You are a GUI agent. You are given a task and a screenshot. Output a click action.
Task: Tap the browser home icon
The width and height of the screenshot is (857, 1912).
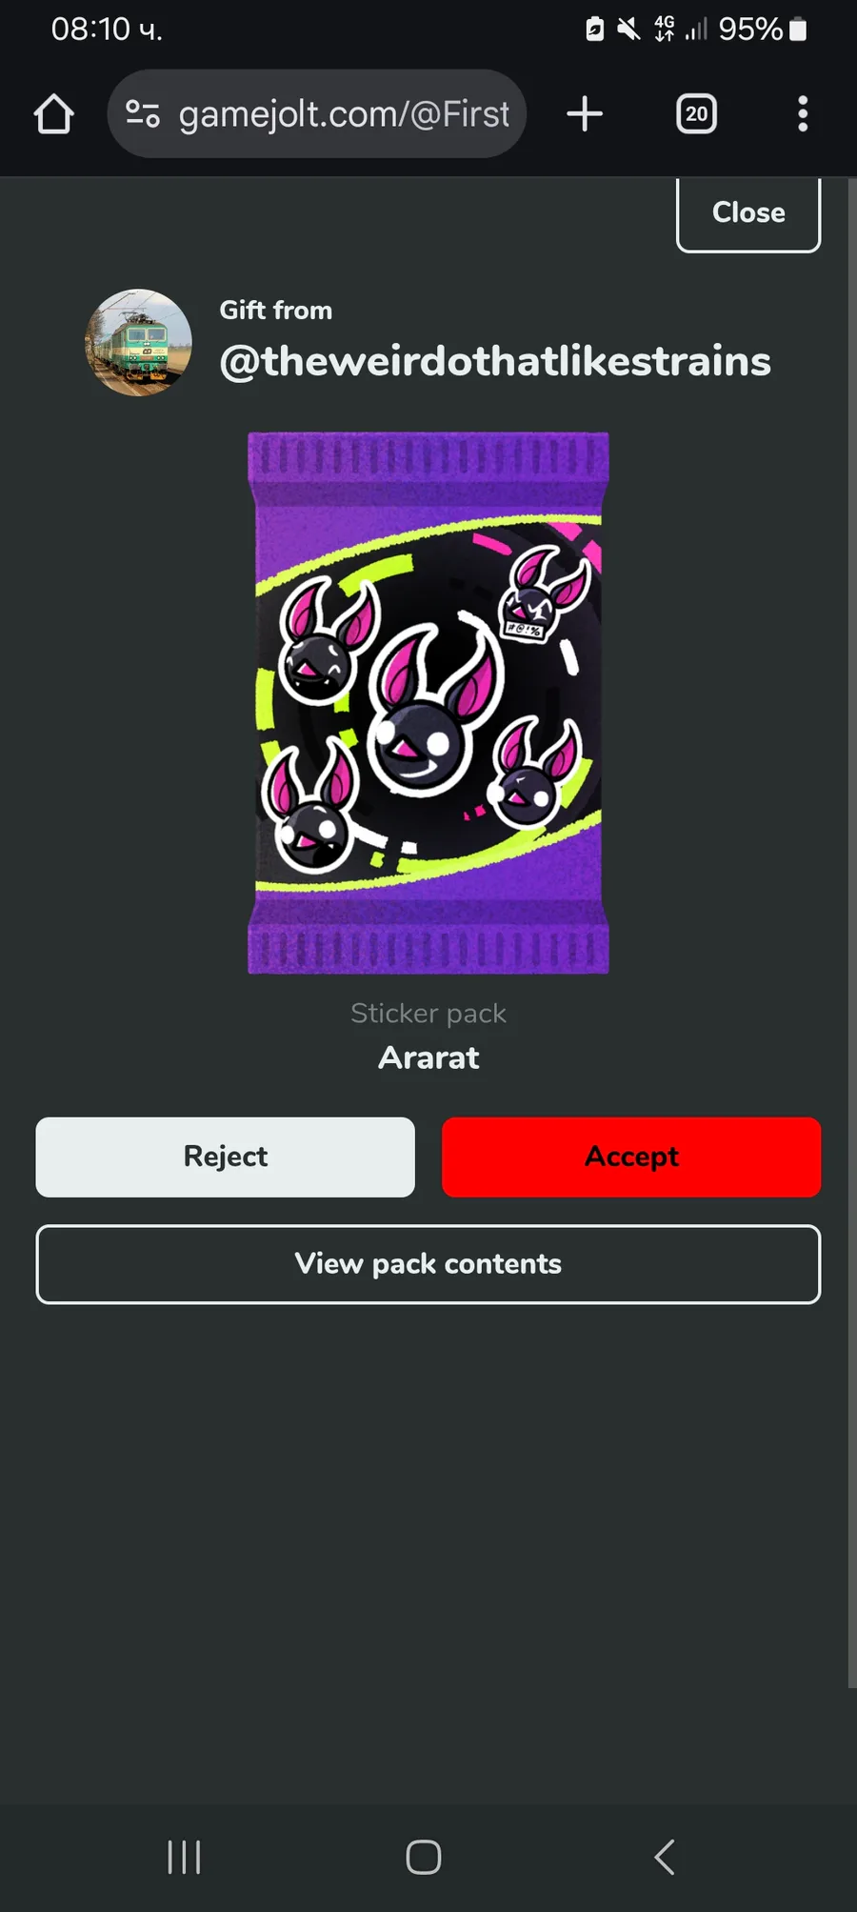(53, 114)
